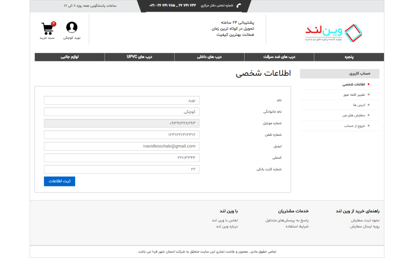The image size is (414, 258).
Task: Open the پنجره menu
Action: pos(349,57)
